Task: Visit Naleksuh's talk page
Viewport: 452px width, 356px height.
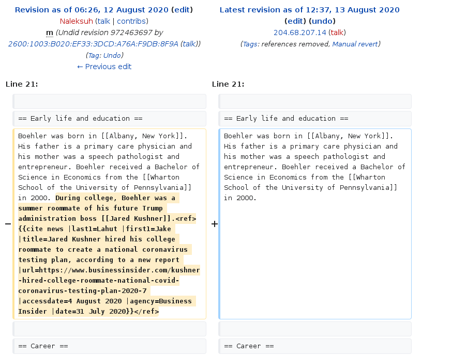Action: [104, 21]
